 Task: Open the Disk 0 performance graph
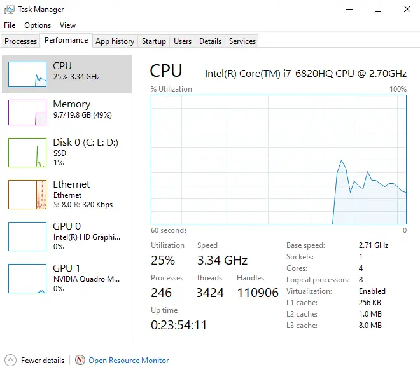pos(27,153)
